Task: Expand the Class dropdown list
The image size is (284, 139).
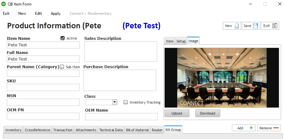Action: click(115, 102)
